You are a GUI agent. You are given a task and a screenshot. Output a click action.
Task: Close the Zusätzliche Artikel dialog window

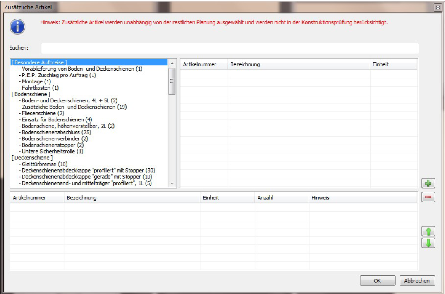pyautogui.click(x=437, y=7)
